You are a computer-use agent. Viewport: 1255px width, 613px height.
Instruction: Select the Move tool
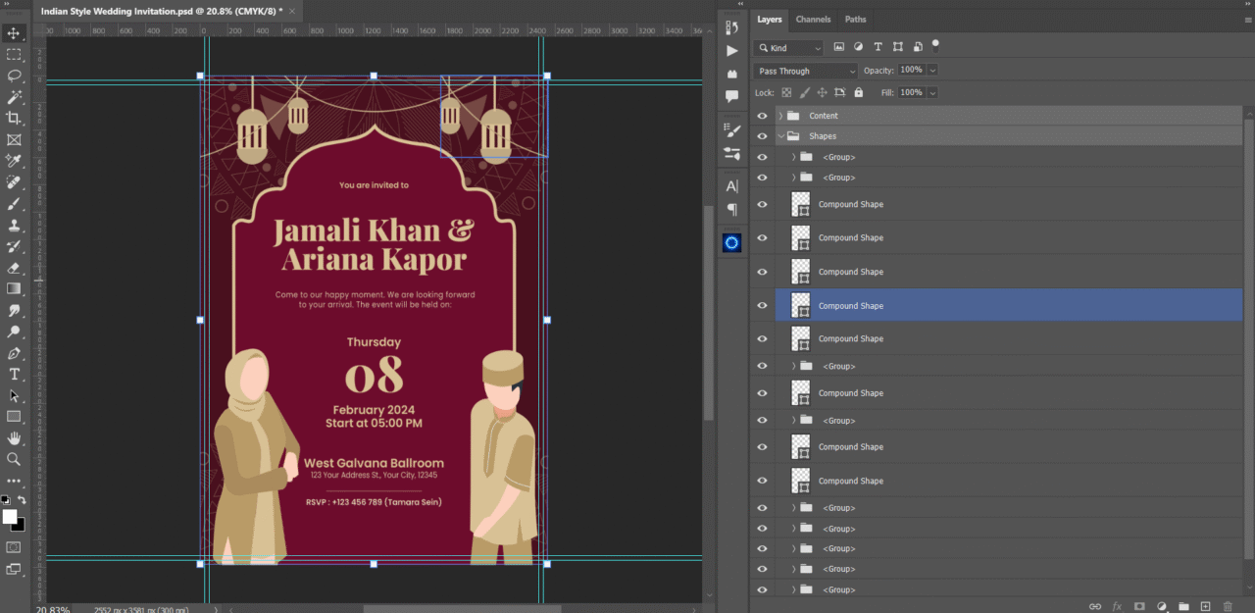(x=14, y=33)
